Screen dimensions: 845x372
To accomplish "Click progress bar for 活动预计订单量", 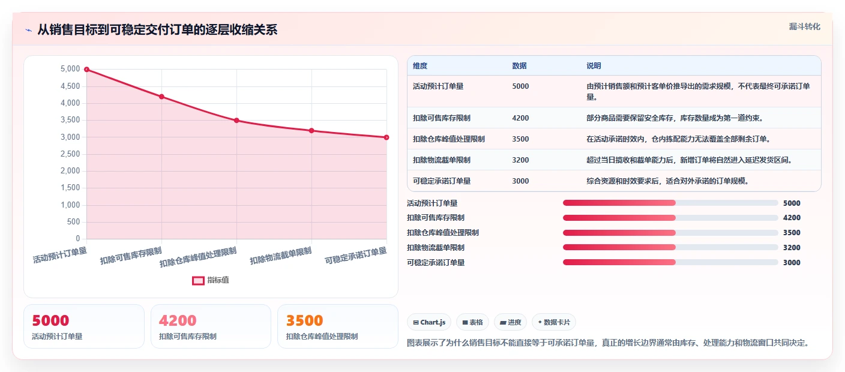I will 670,203.
